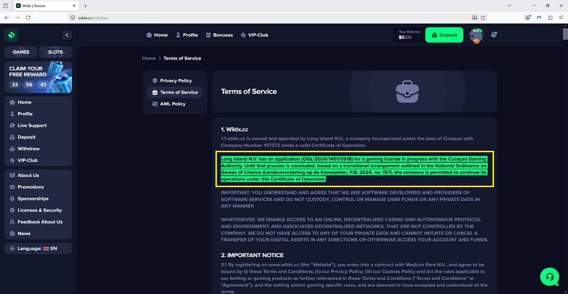Select the Privacy Policy tab label
Screen dimensions: 568x294
click(176, 81)
